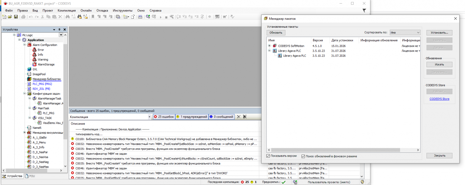The image size is (465, 185).
Task: Pin the Устройства panel with pushpin icon
Action: 59,30
